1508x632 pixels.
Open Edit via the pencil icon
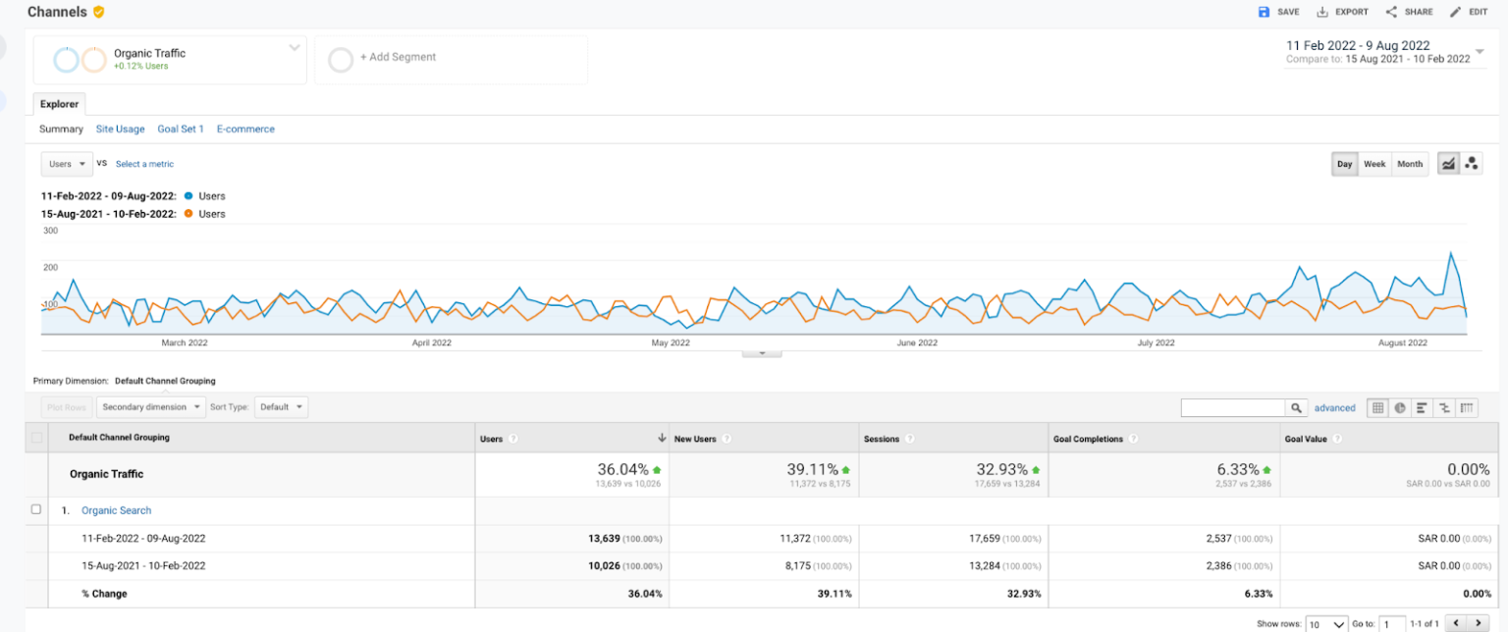pyautogui.click(x=1456, y=12)
